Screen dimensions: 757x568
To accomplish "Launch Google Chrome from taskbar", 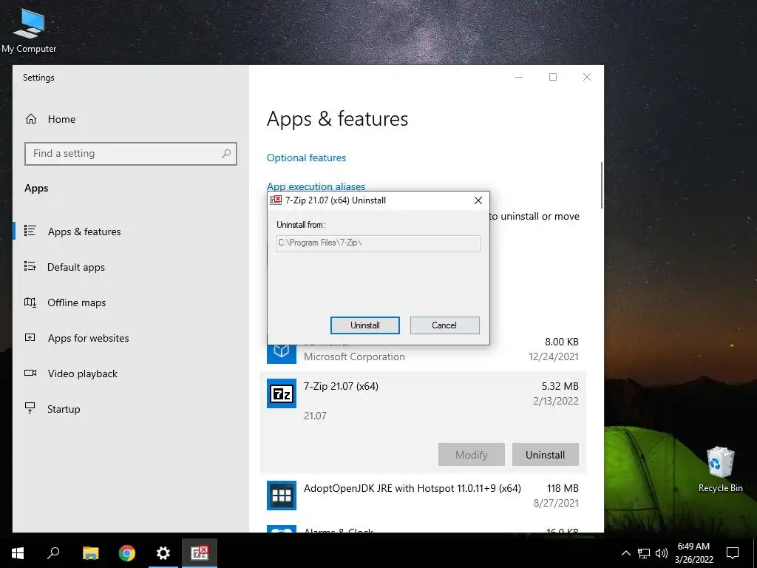I will 127,553.
